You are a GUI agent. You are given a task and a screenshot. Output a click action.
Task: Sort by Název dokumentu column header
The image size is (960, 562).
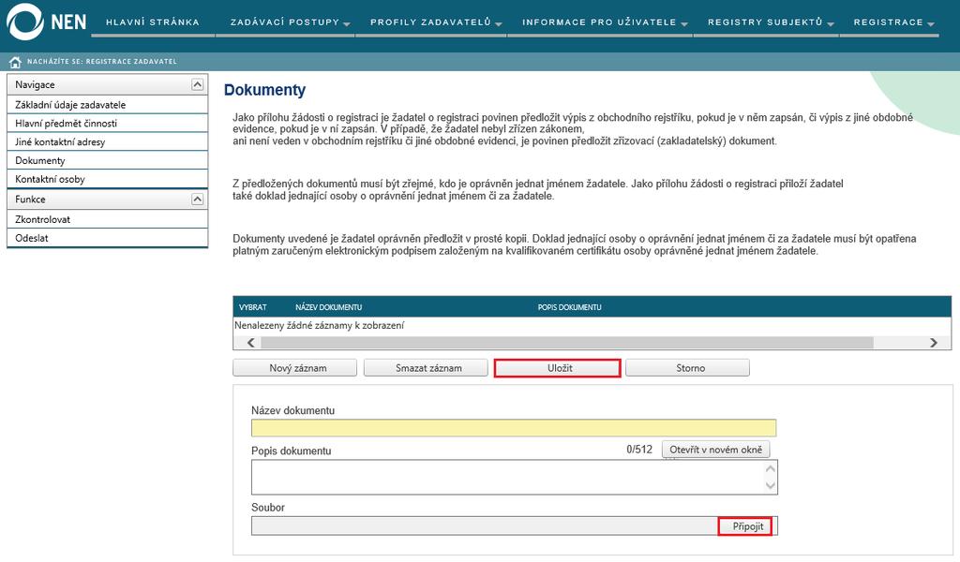pos(329,307)
